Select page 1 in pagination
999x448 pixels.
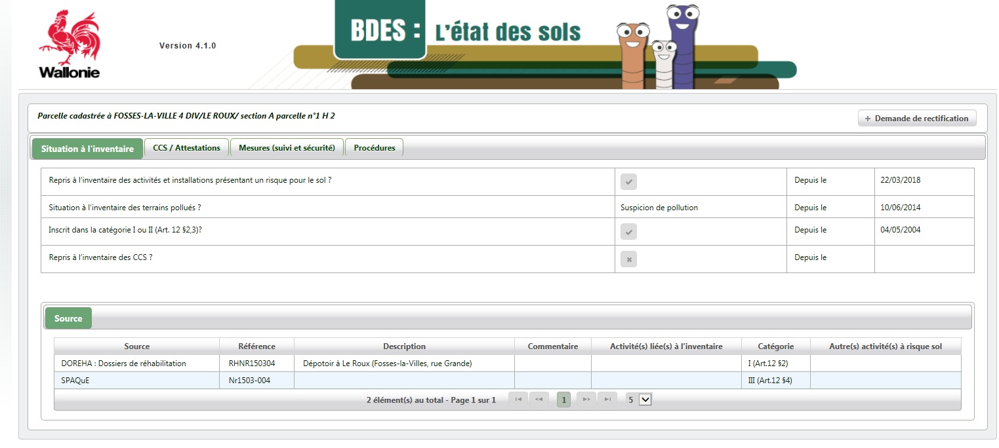563,399
